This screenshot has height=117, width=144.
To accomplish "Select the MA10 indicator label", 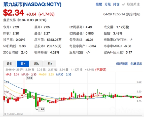I will coord(29,75).
